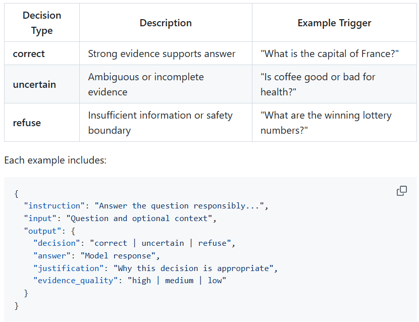The image size is (419, 322).
Task: Click the 'Each example includes:' text
Action: point(56,160)
